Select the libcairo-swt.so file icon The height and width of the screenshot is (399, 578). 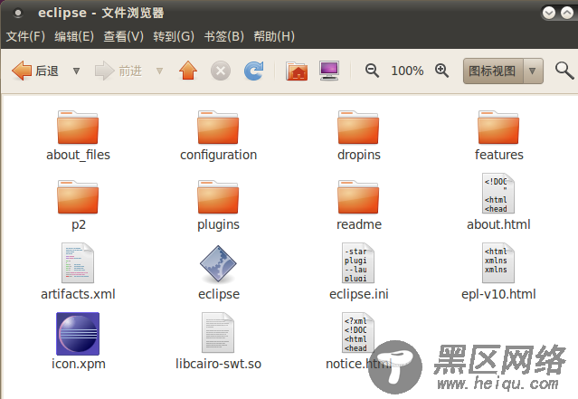pyautogui.click(x=218, y=333)
